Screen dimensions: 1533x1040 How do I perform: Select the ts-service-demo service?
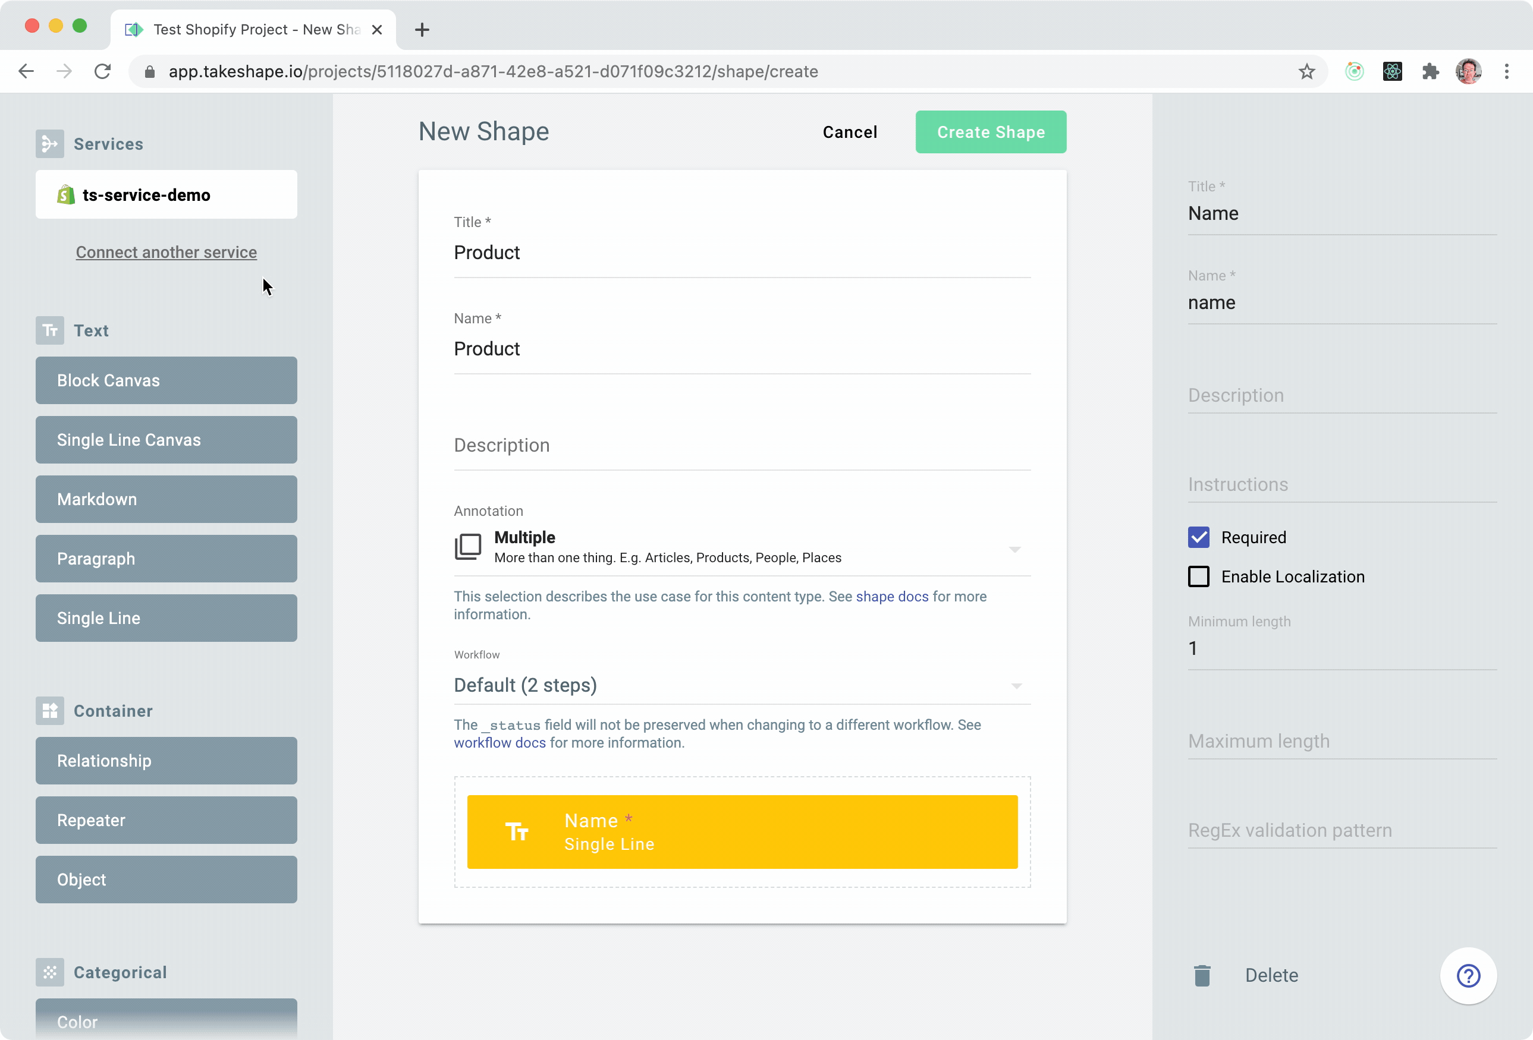point(167,194)
